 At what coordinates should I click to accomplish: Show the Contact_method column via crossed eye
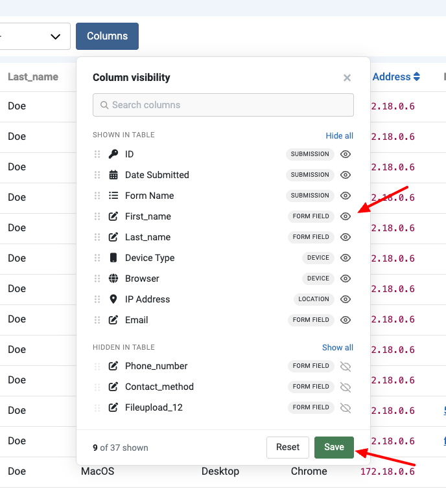pyautogui.click(x=346, y=387)
